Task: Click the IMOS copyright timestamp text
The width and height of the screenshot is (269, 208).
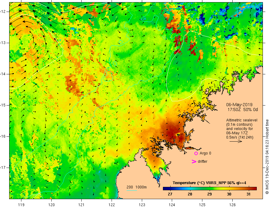Action: (x=267, y=157)
